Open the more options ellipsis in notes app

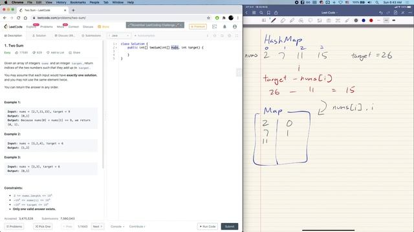click(410, 13)
